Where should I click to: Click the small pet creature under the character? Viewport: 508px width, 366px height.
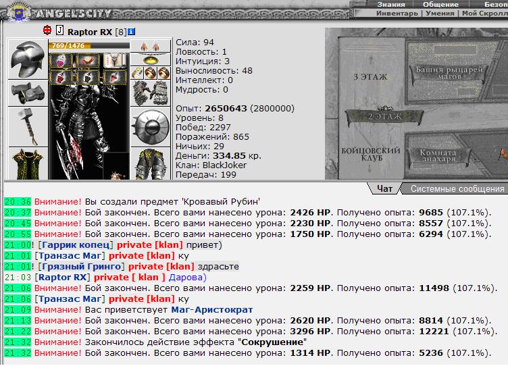[x=118, y=176]
